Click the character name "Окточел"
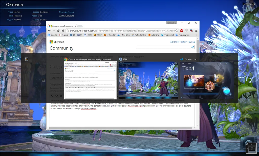Viewport: 259px width, 156px height. pos(14,5)
